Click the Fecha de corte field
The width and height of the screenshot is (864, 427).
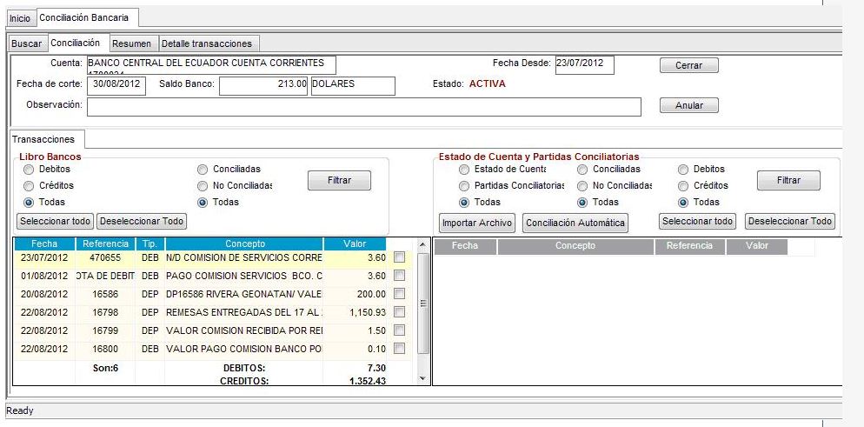tap(116, 86)
